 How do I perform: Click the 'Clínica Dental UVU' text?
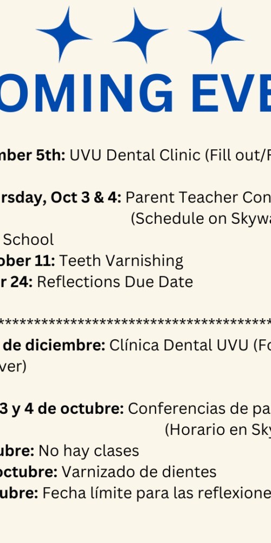tap(179, 345)
